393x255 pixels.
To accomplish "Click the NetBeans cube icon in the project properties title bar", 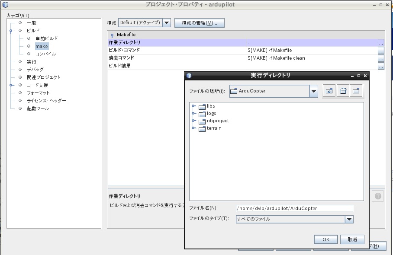I will 5,4.
